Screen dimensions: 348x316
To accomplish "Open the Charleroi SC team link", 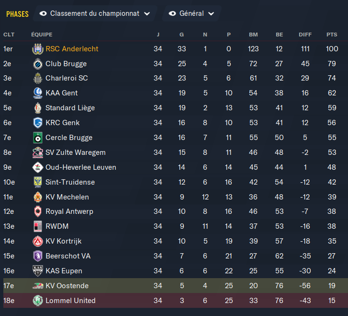I will tap(67, 78).
